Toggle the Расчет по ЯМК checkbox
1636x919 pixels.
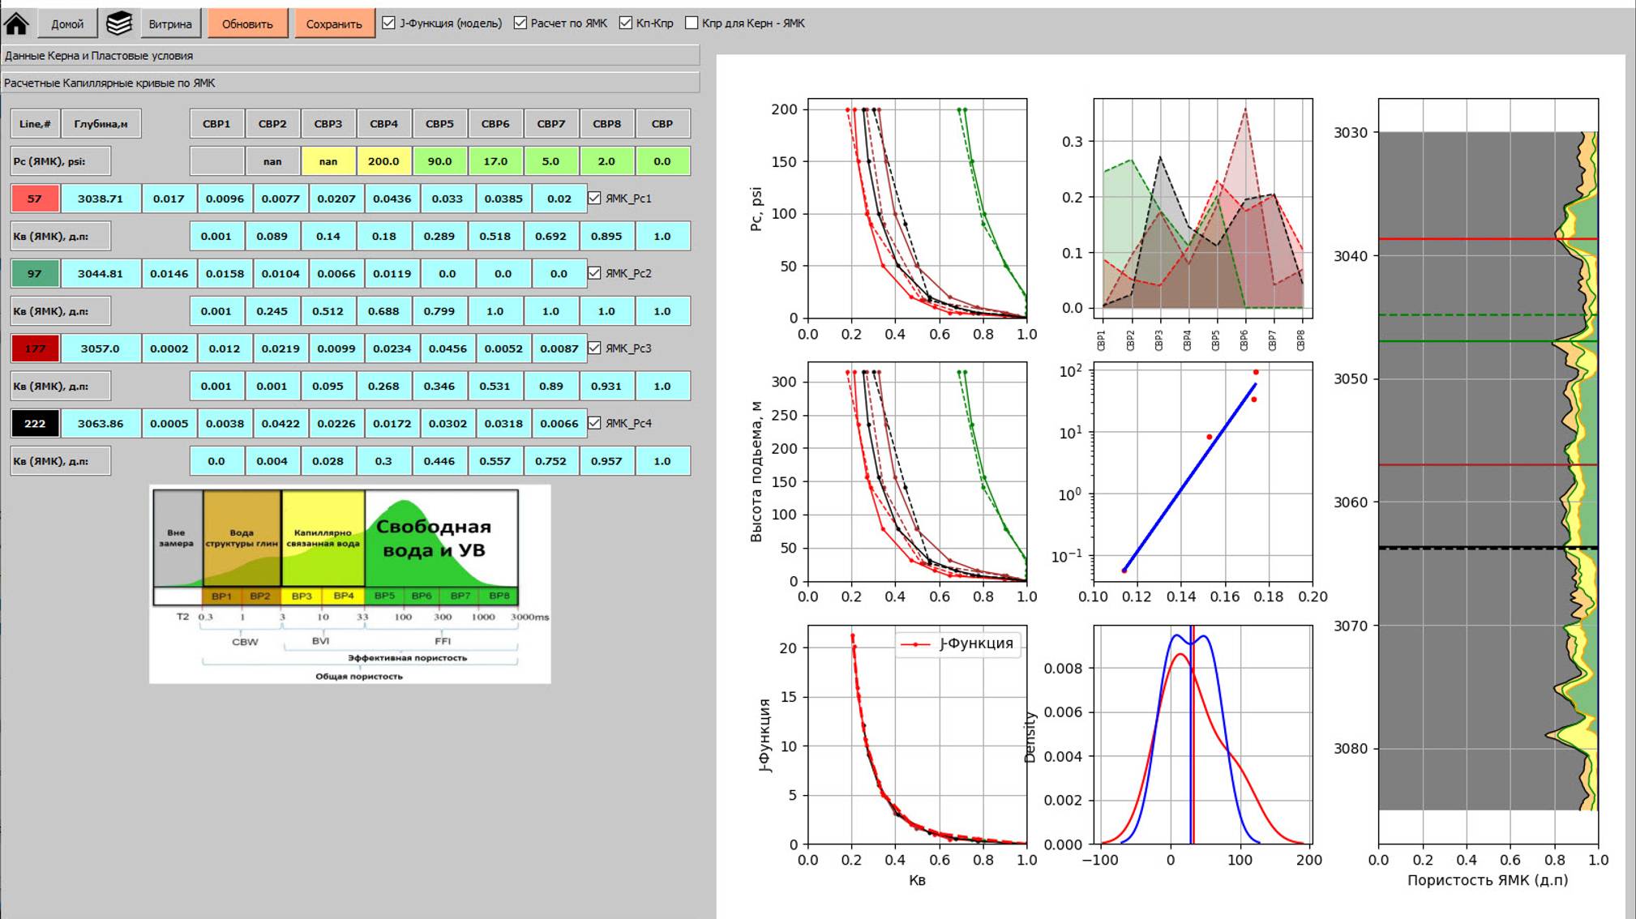(520, 23)
